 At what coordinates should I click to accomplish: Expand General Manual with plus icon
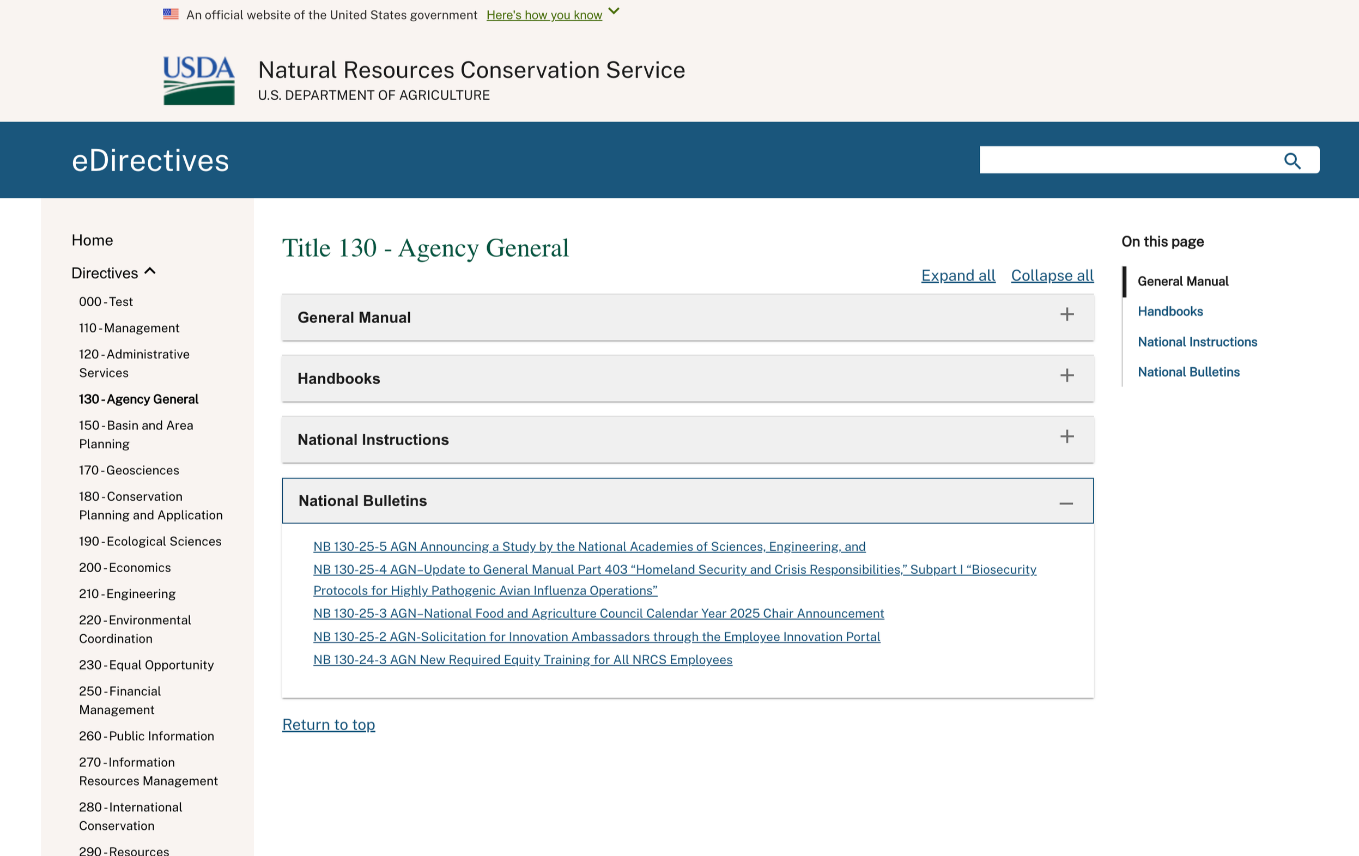point(1066,314)
